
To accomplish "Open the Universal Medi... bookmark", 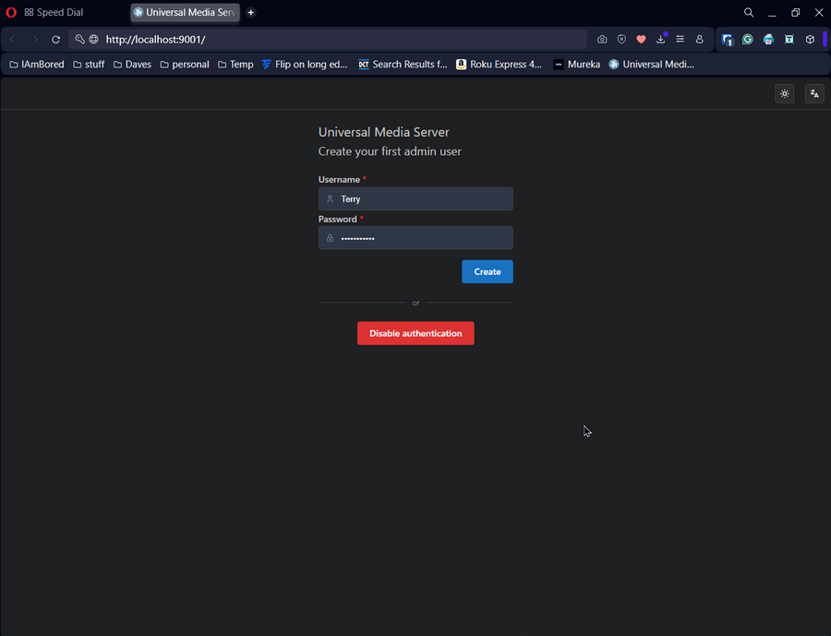I will pyautogui.click(x=651, y=64).
